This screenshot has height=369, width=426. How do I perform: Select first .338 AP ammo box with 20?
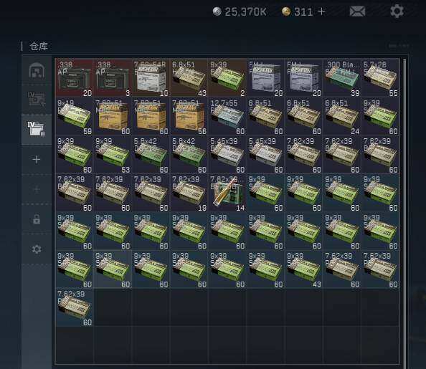coord(74,78)
